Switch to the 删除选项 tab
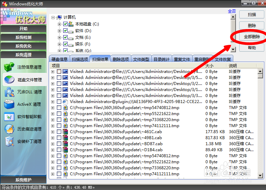 (x=120, y=59)
